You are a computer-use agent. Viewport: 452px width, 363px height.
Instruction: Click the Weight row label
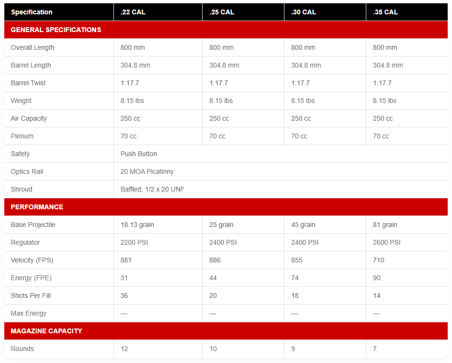pyautogui.click(x=21, y=101)
